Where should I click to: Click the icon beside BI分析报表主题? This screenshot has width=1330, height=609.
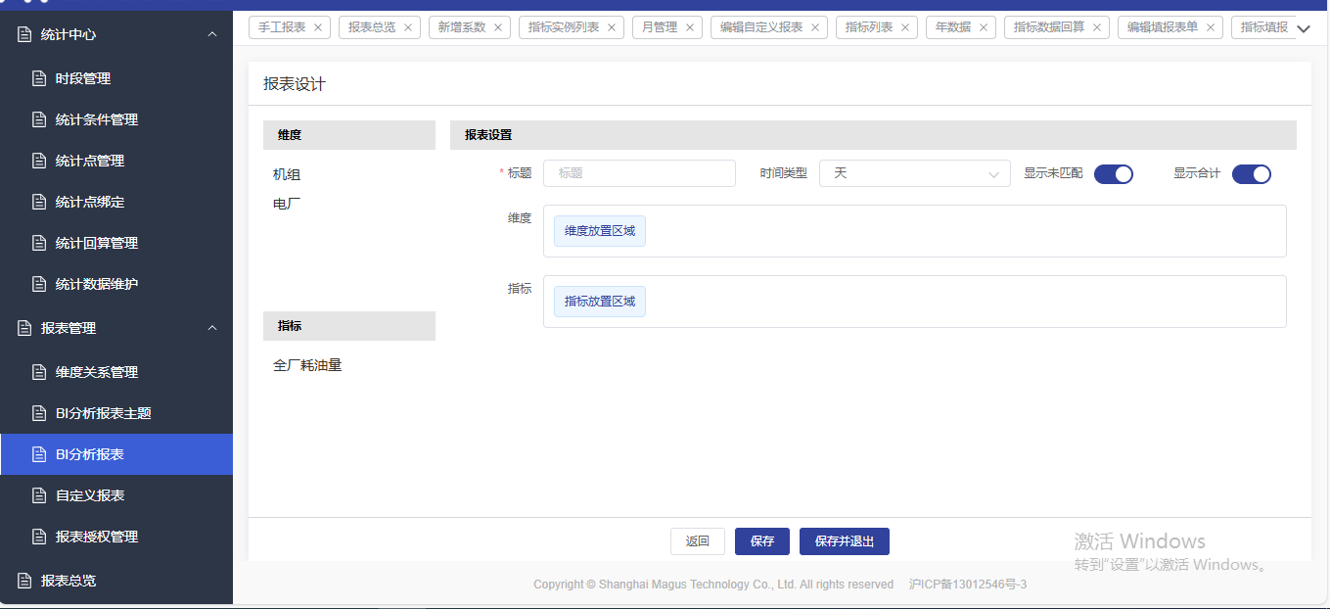(x=39, y=413)
